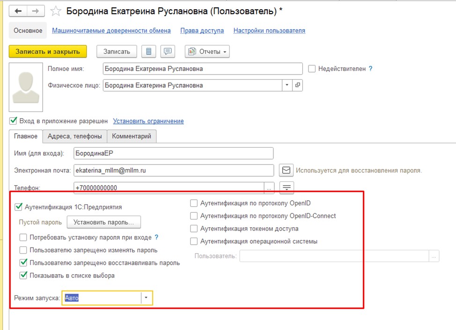Screen dimensions: 456x330
Task: Open the Физическое лицо record icon
Action: 297,85
